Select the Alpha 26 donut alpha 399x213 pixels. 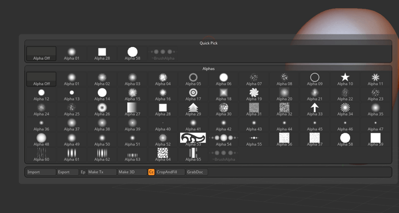[102, 110]
